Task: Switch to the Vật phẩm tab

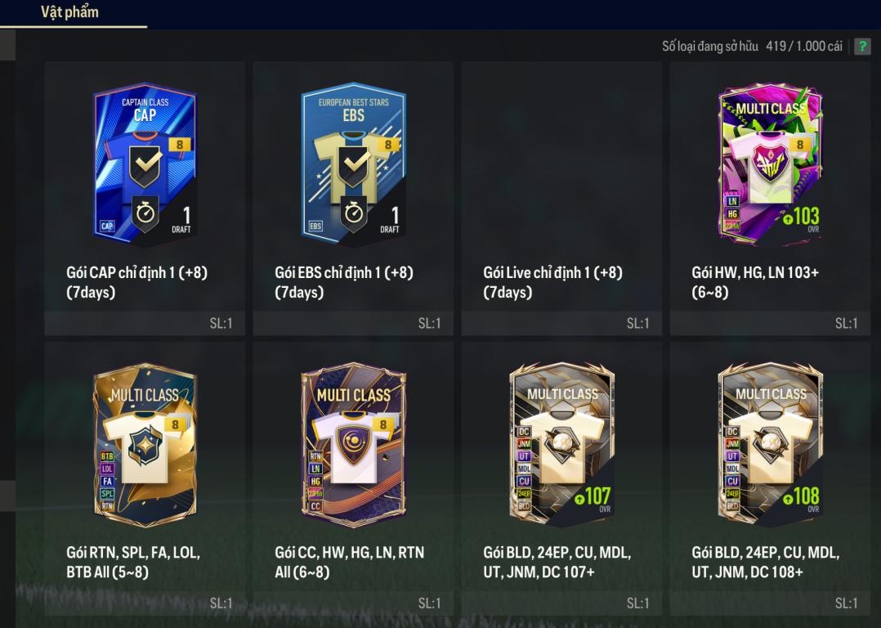Action: (69, 11)
